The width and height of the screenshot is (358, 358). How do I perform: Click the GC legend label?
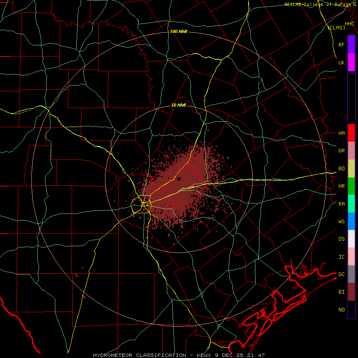point(341,274)
